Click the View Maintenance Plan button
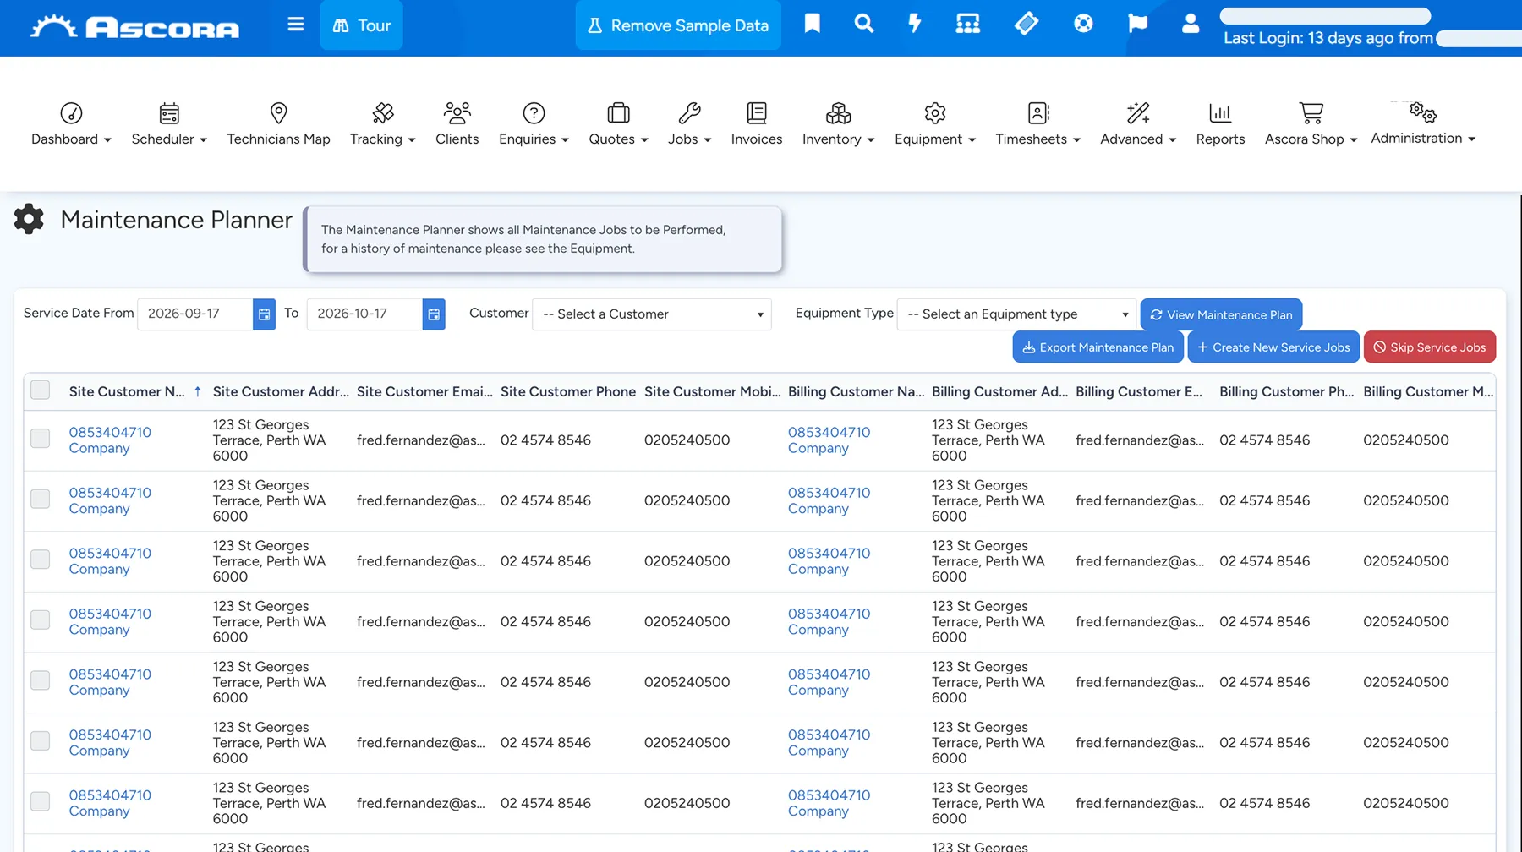Viewport: 1522px width, 852px height. [1221, 314]
